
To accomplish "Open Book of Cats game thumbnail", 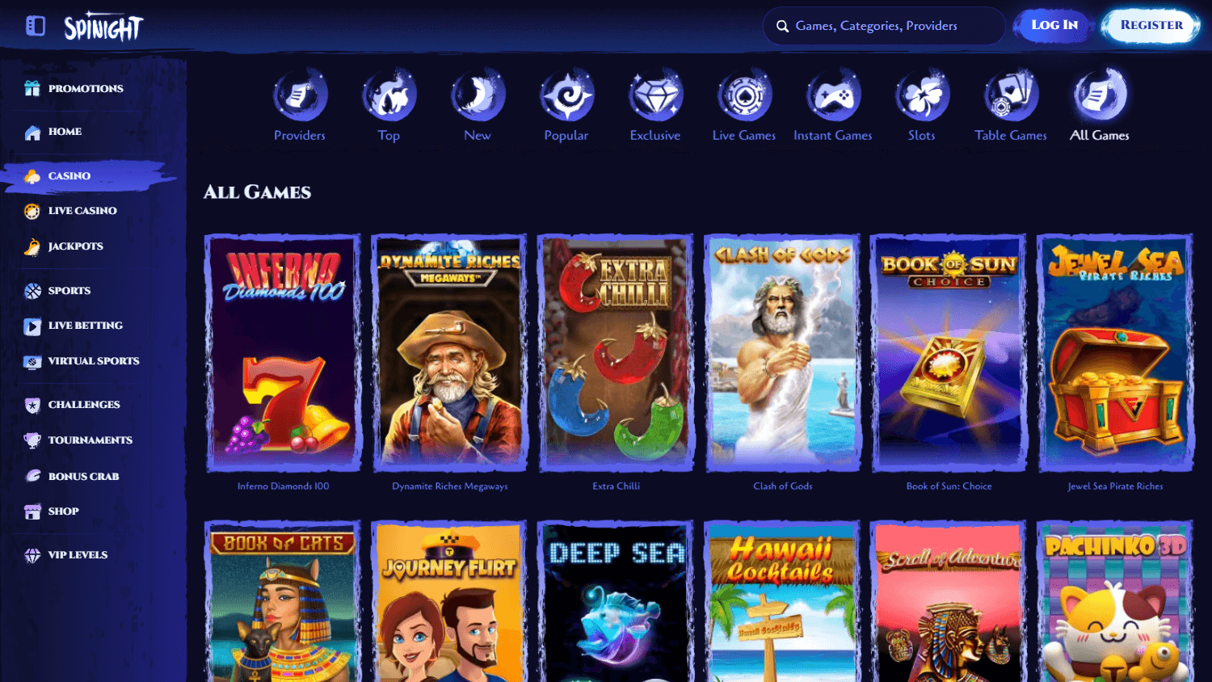I will click(283, 601).
